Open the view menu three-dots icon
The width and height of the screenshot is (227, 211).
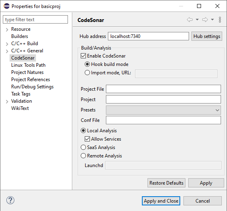[220, 20]
